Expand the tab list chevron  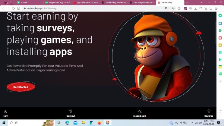click(x=201, y=2)
